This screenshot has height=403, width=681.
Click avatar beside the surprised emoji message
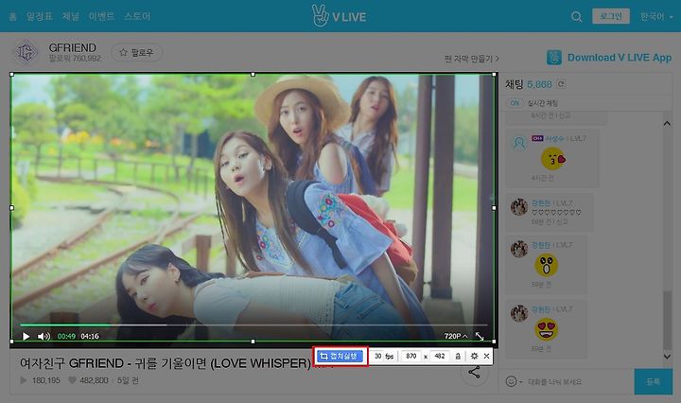[519, 249]
